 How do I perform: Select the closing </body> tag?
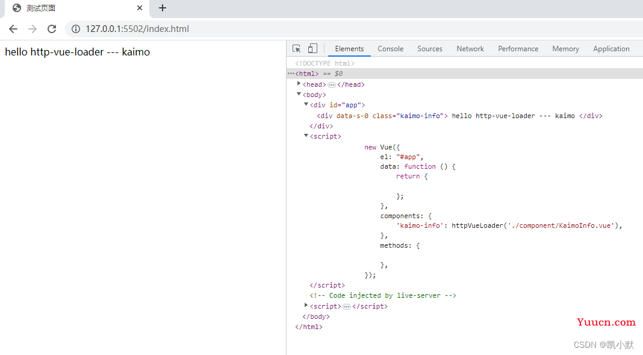315,316
